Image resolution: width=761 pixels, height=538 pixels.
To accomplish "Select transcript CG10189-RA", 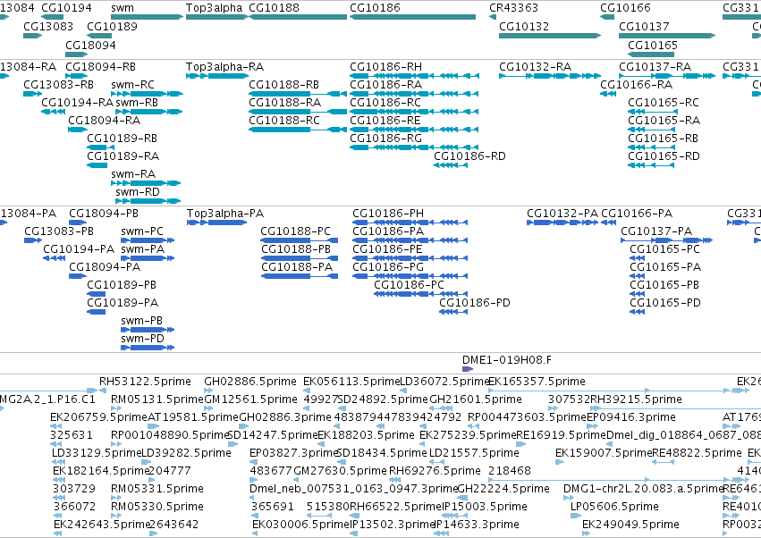I will pos(97,165).
